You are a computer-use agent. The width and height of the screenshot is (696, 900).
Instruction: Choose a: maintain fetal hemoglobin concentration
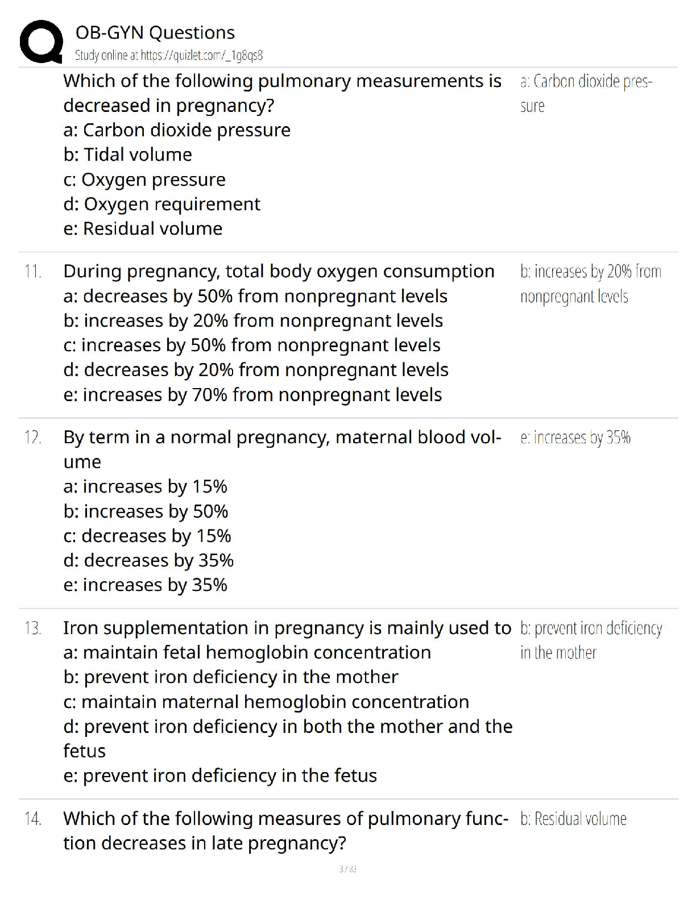[247, 652]
